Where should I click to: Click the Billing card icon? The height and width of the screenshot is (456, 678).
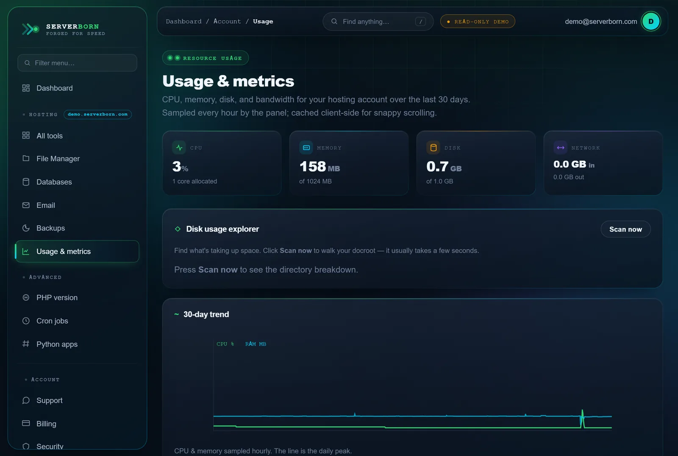coord(26,423)
